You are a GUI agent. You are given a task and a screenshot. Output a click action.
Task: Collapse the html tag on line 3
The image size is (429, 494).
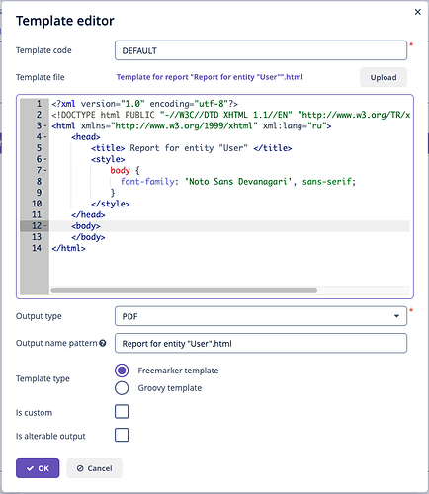point(45,126)
